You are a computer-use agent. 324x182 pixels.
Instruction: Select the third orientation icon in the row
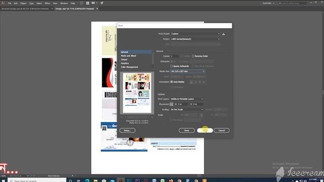[x=200, y=82]
